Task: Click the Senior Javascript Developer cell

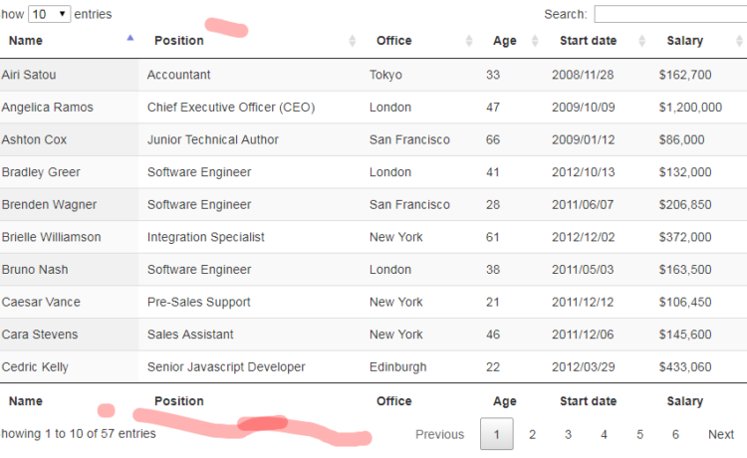Action: point(250,366)
